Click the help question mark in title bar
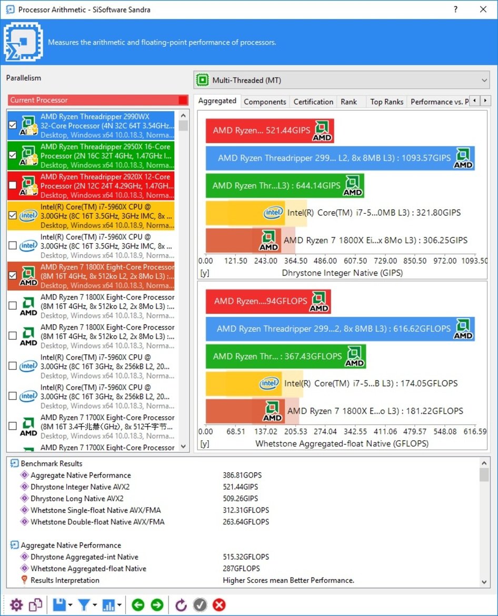The width and height of the screenshot is (498, 616). [x=455, y=9]
